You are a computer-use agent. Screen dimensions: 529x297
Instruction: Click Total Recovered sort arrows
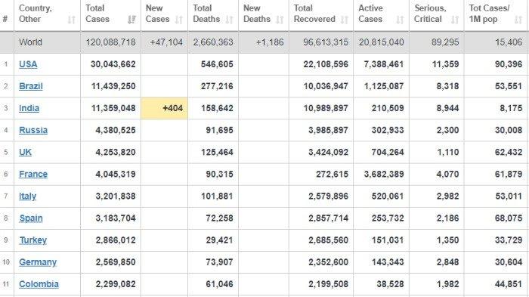click(x=344, y=20)
